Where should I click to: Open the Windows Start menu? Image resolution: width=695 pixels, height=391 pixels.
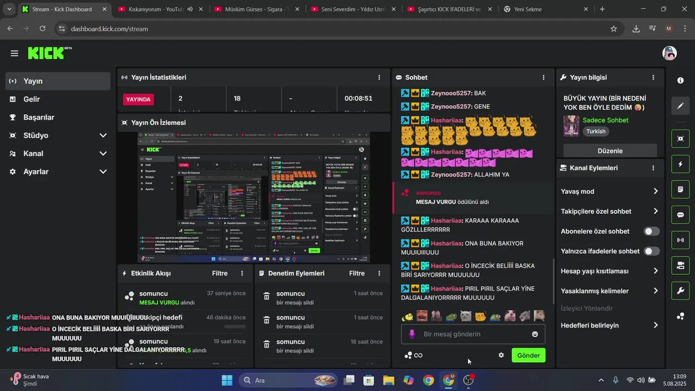click(227, 380)
